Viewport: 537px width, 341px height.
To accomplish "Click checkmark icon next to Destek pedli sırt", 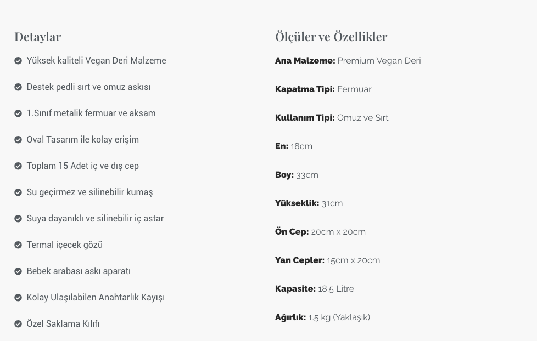I will [18, 87].
